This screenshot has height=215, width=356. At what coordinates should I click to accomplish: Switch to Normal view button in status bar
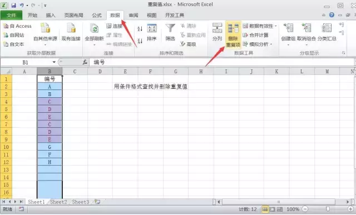click(x=265, y=209)
